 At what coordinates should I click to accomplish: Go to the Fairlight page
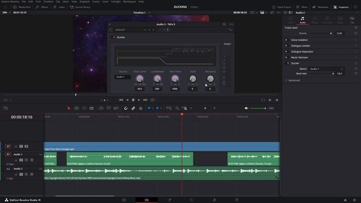(214, 200)
